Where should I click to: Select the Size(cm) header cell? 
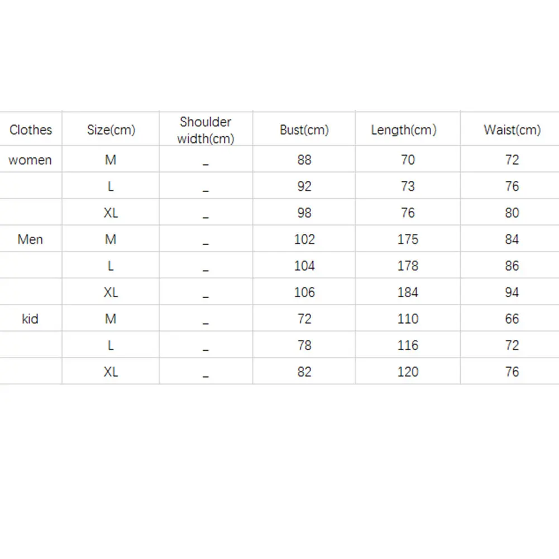point(111,130)
